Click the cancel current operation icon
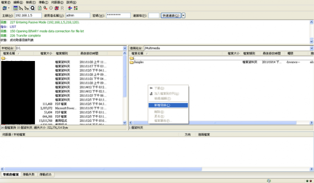 [51, 8]
